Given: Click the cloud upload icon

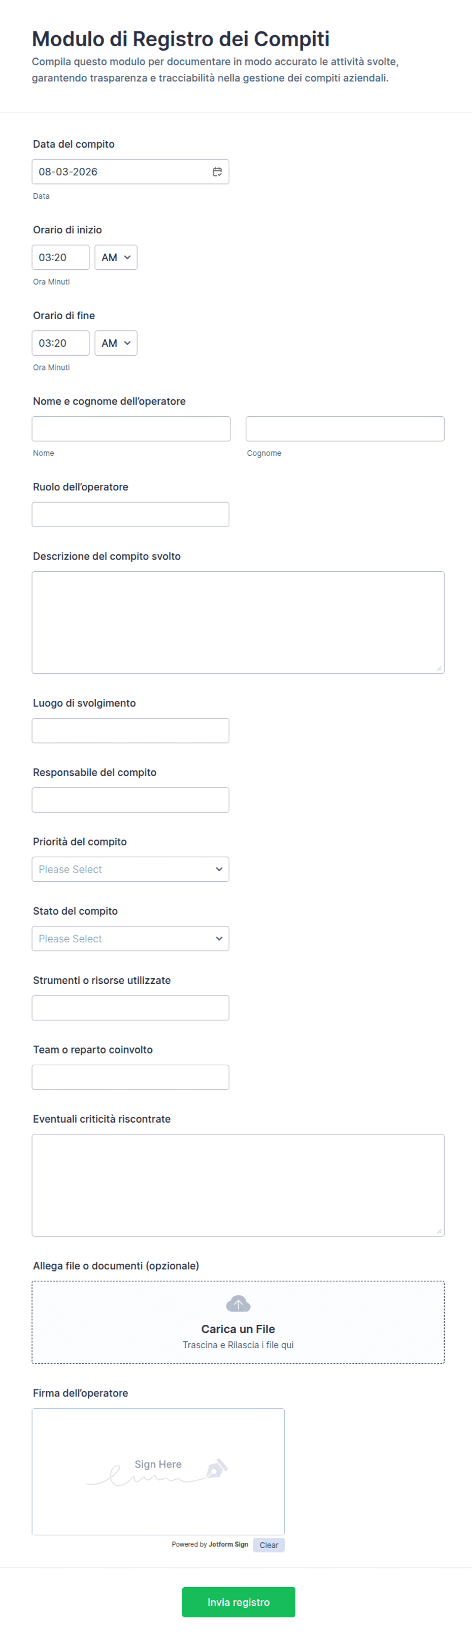Looking at the screenshot, I should pos(238,1304).
